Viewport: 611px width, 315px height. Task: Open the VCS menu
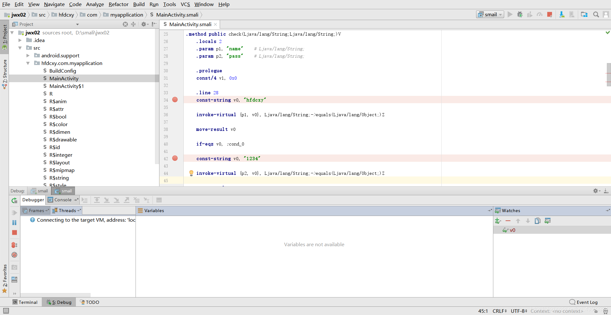point(185,4)
